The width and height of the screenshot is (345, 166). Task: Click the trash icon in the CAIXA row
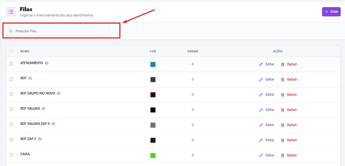point(283,155)
